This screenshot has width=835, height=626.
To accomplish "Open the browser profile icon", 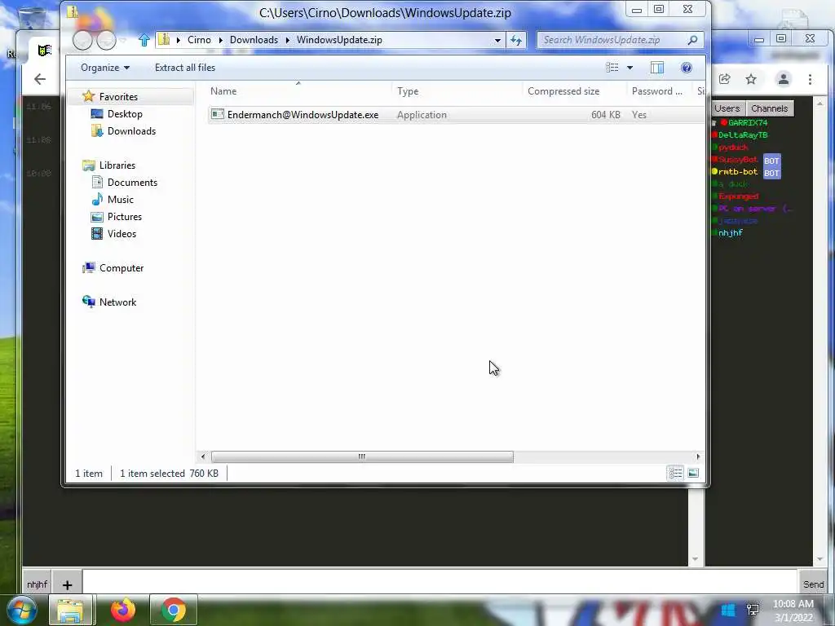I will tap(784, 79).
